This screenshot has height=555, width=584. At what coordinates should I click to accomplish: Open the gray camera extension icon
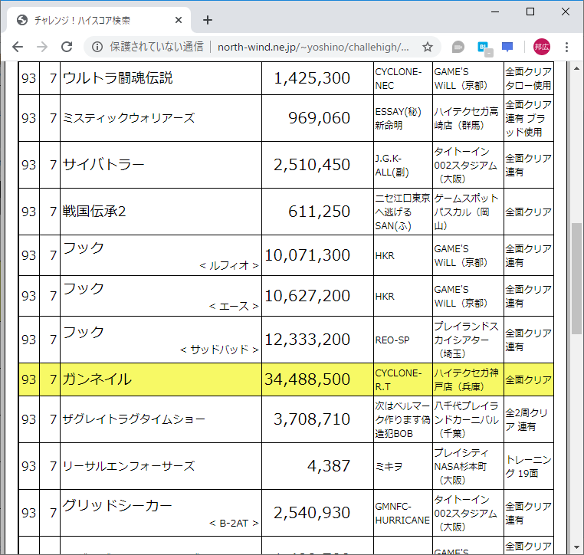[x=458, y=47]
